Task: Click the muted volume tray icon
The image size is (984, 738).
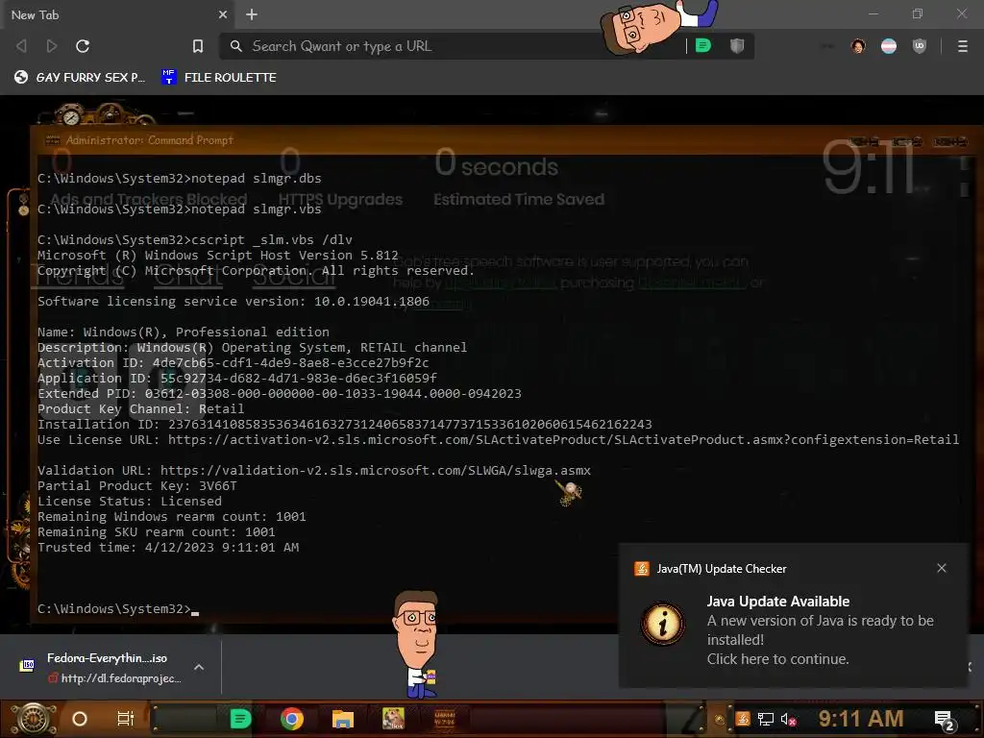Action: point(788,719)
